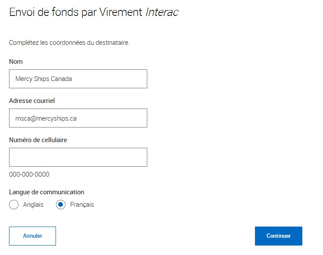Click the Continuer button
This screenshot has height=255, width=323.
(x=279, y=236)
